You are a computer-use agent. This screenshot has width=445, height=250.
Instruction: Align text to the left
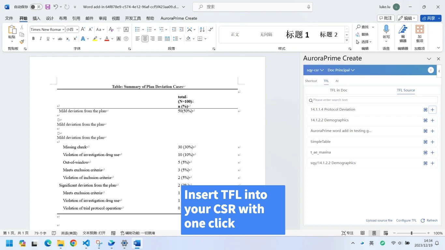pyautogui.click(x=137, y=39)
